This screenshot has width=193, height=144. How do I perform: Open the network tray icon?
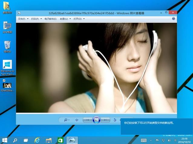(163, 140)
